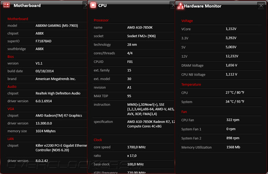Image resolution: width=268 pixels, height=174 pixels.
Task: Click the CPU panel icon
Action: pyautogui.click(x=93, y=5)
